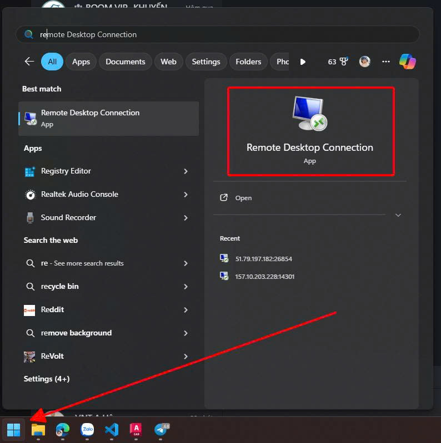This screenshot has width=441, height=443.
Task: Launch Microsoft Edge from the taskbar
Action: point(63,430)
